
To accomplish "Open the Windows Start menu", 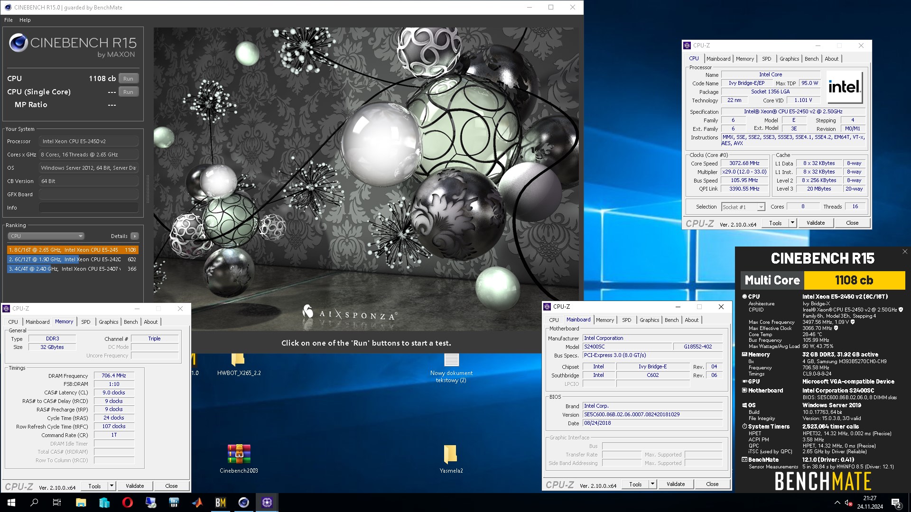I will click(11, 503).
